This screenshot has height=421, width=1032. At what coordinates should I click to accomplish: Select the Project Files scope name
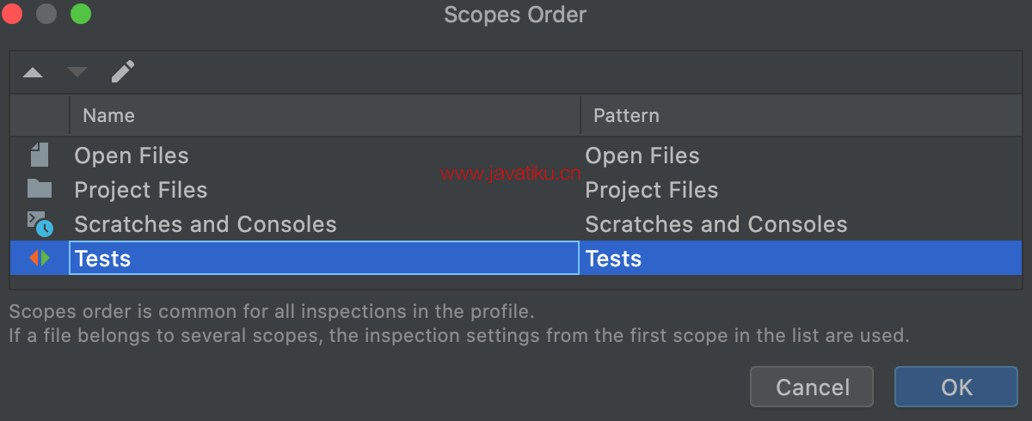[141, 190]
